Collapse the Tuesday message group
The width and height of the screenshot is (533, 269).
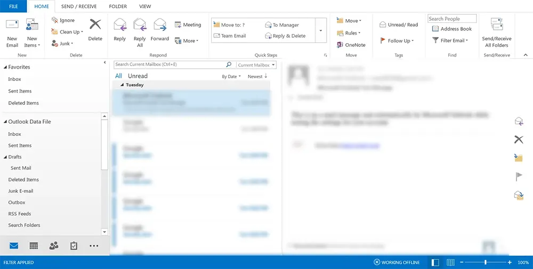tap(123, 85)
